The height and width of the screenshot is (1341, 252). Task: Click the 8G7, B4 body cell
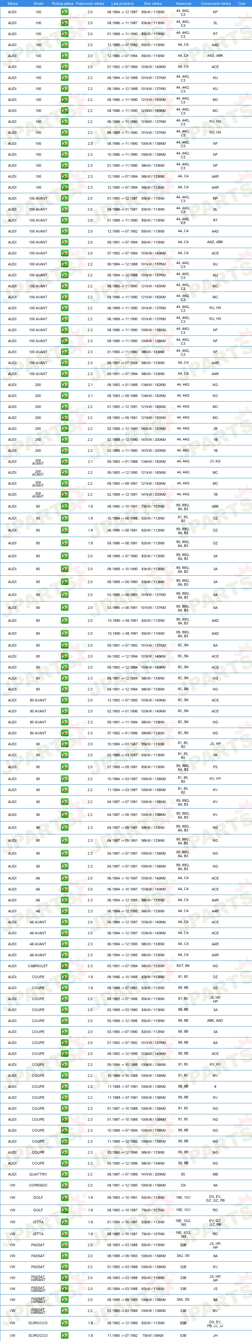(183, 966)
